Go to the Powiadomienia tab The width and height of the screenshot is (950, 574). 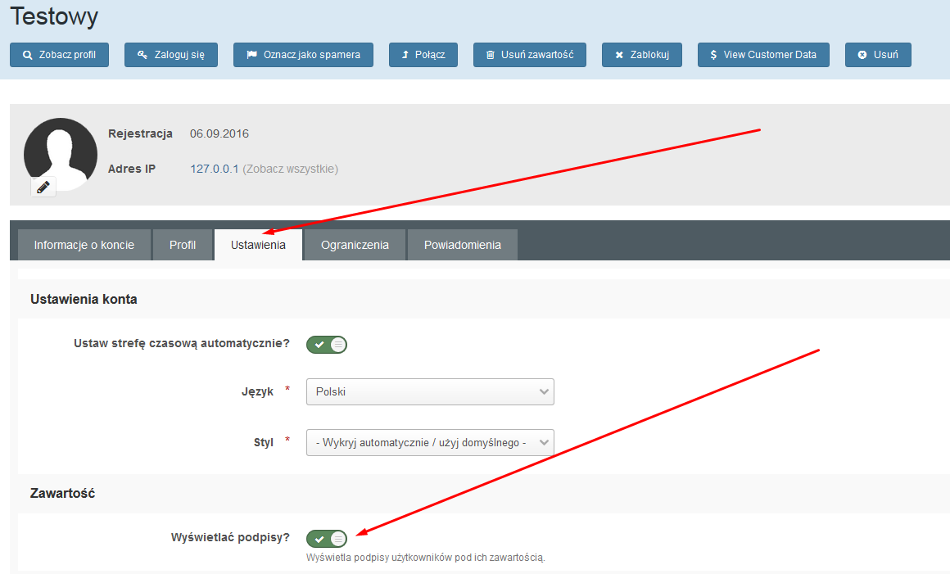pyautogui.click(x=462, y=245)
